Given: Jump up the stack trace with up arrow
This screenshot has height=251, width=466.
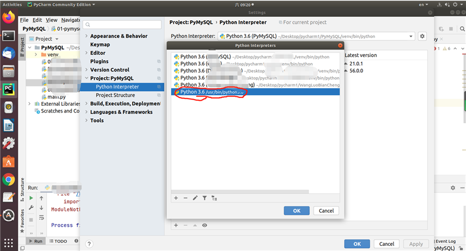Looking at the screenshot, I should [x=41, y=198].
